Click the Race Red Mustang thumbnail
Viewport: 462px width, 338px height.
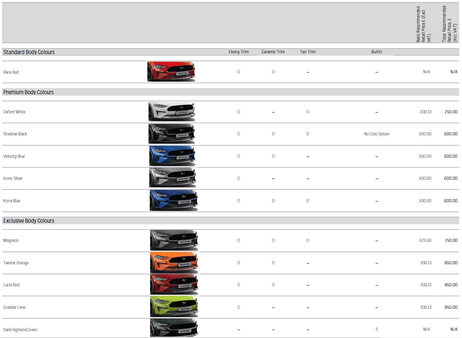pyautogui.click(x=171, y=72)
